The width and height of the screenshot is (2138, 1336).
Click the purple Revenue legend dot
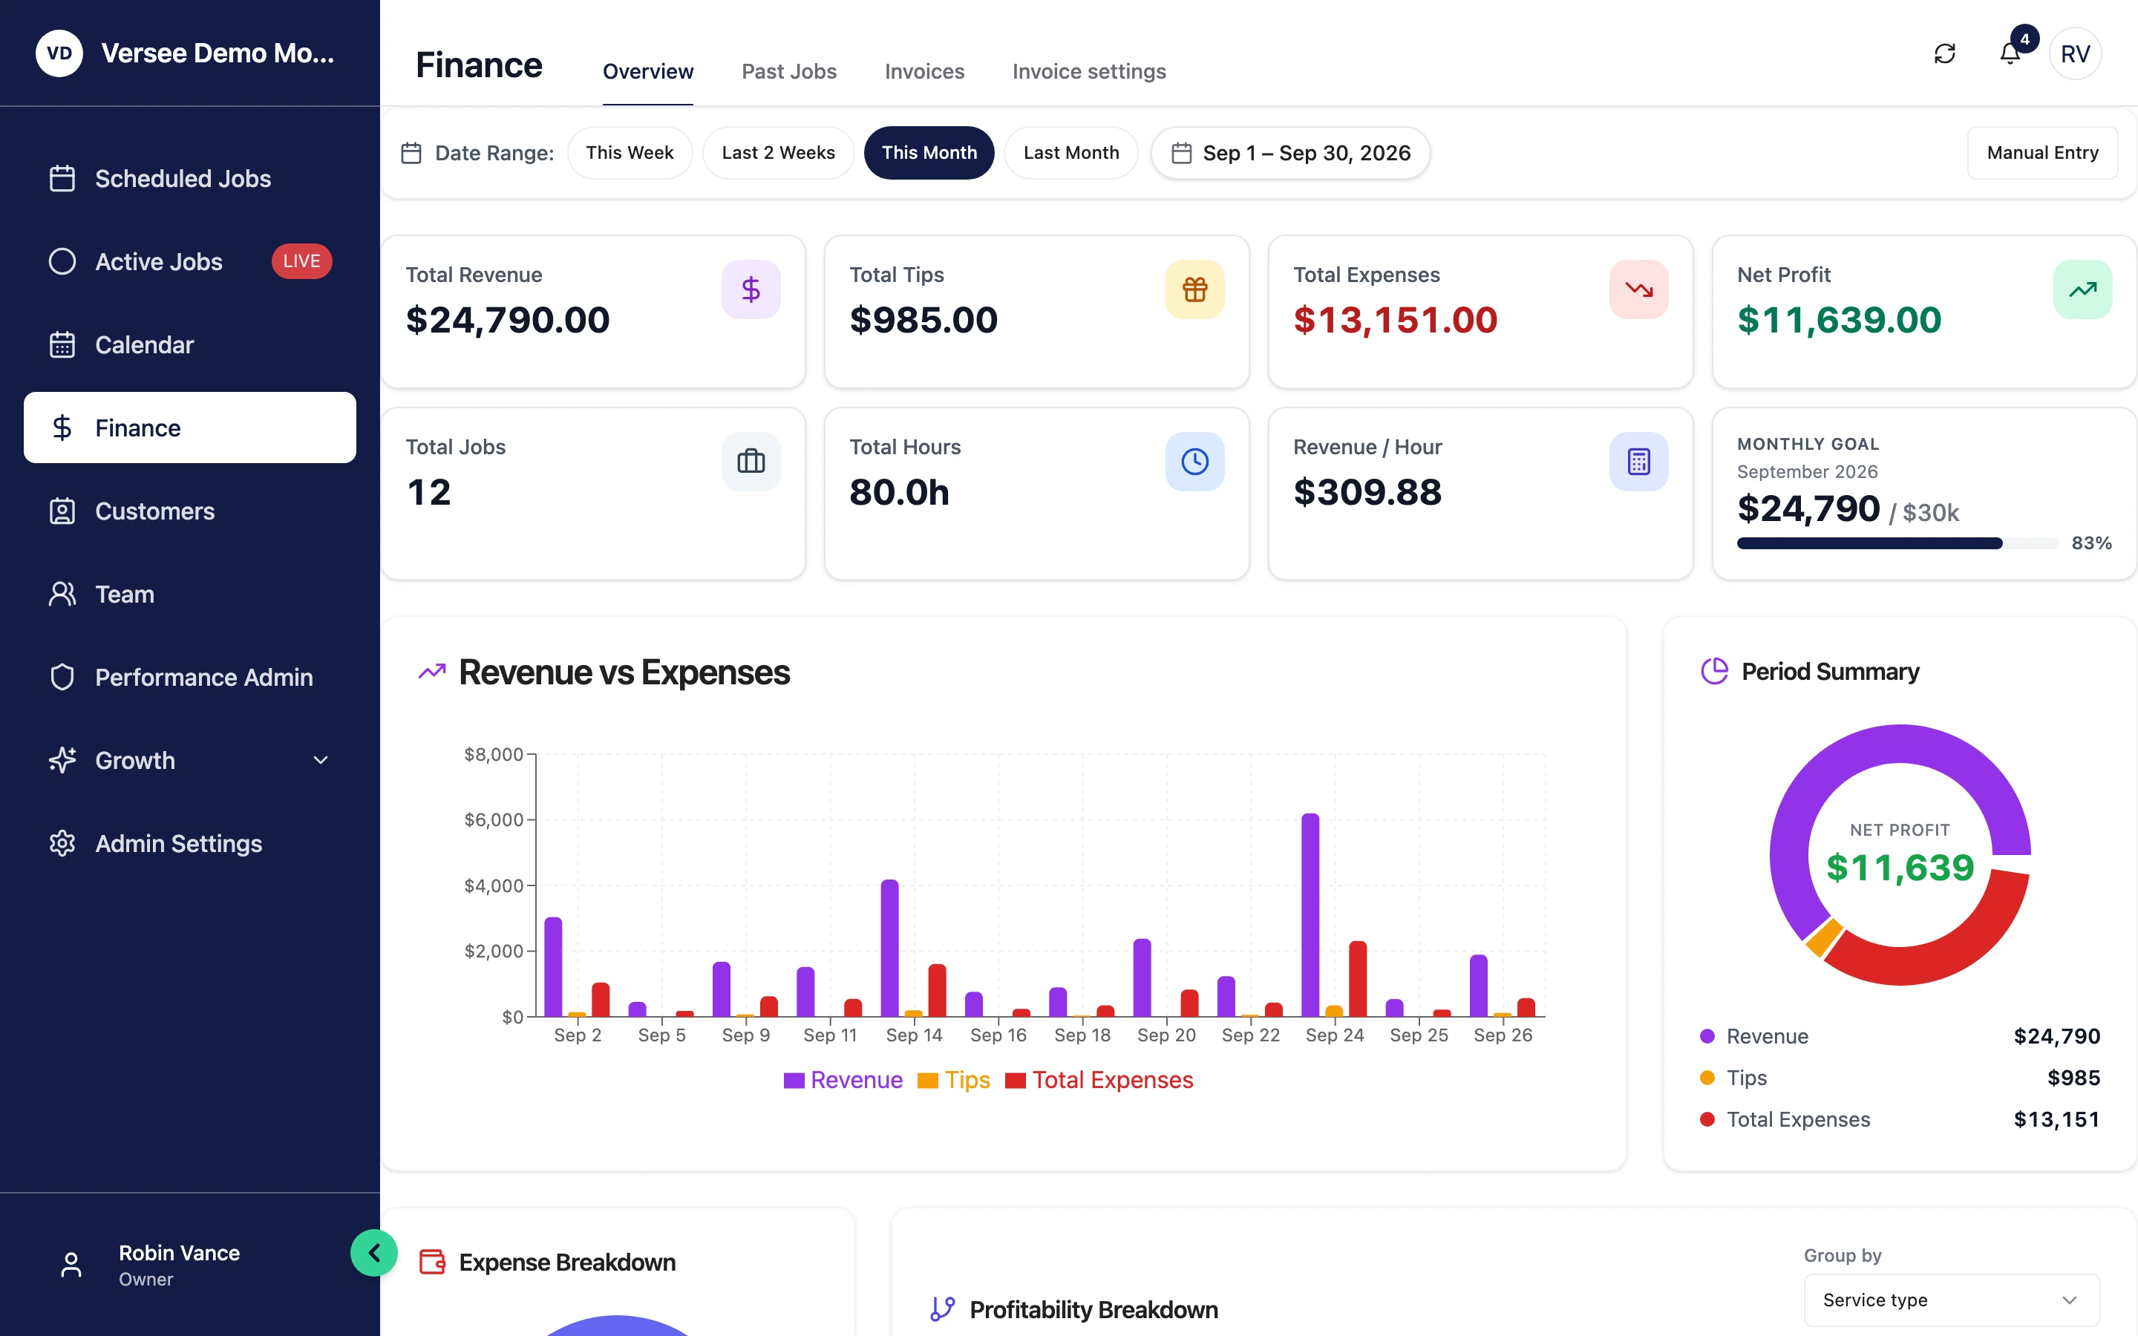(x=1707, y=1036)
